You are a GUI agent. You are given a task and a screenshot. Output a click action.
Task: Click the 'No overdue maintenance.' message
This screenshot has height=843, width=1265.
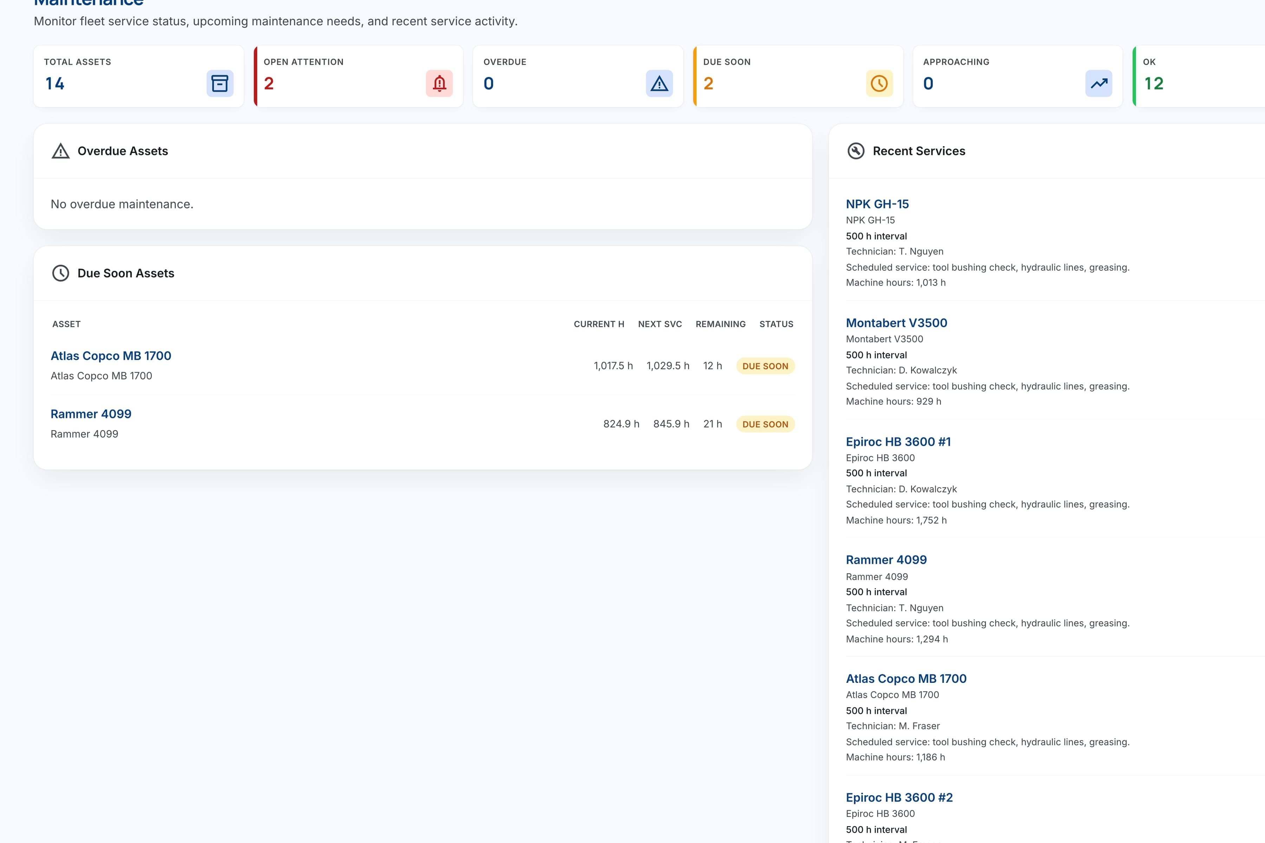(122, 204)
